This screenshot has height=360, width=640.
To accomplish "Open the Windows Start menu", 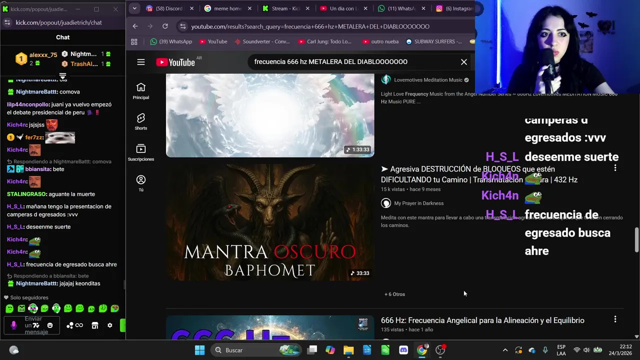I will pyautogui.click(x=199, y=350).
